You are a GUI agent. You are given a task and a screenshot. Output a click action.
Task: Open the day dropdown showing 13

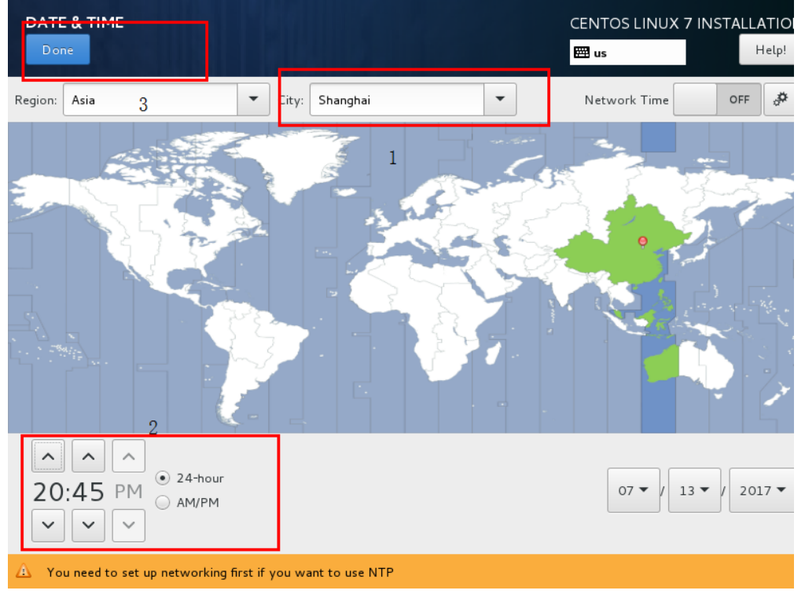[695, 490]
